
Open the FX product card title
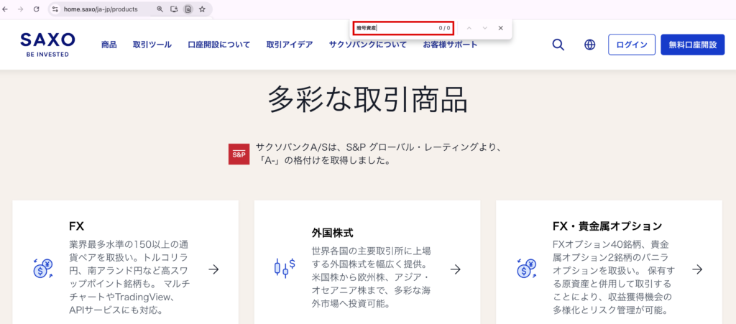click(x=76, y=226)
